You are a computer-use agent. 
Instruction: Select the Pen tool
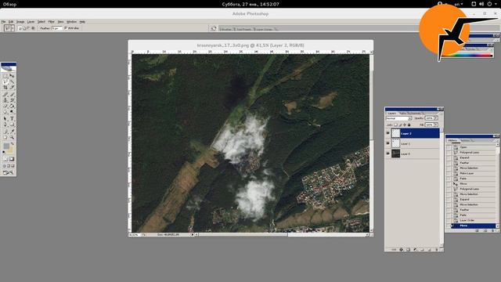(5, 124)
